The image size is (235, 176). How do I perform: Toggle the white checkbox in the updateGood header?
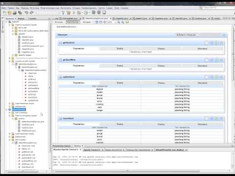coord(207,77)
